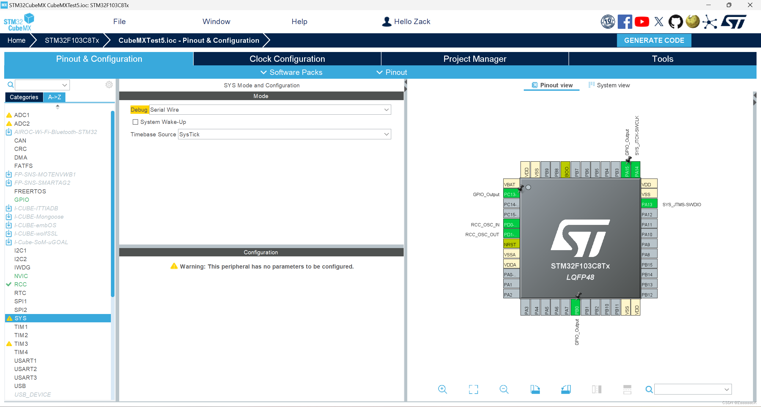Click the ST community network icon

tap(710, 22)
